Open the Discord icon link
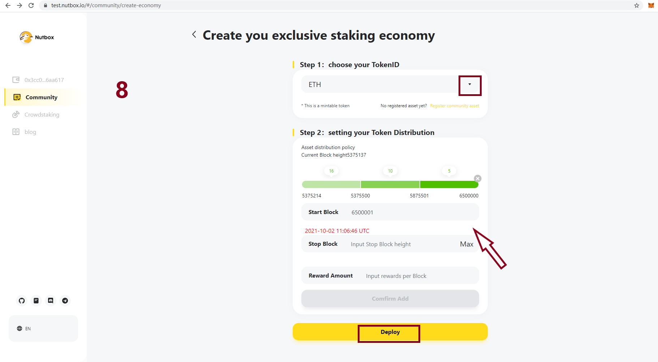Image resolution: width=658 pixels, height=362 pixels. pyautogui.click(x=51, y=301)
